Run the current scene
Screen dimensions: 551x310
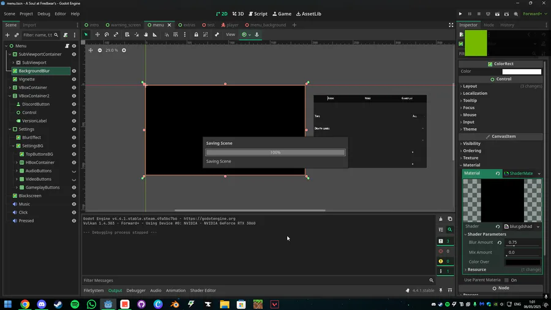(x=497, y=13)
